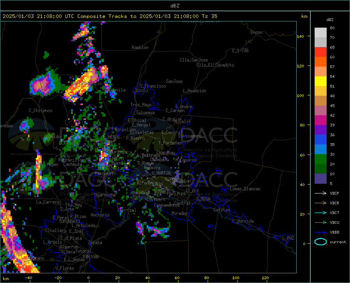The width and height of the screenshot is (350, 283).
Task: Click the green VBCU arrow in legend
Action: 320,223
